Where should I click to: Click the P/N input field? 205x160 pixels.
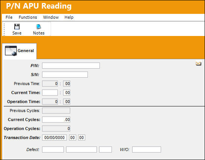pos(71,66)
